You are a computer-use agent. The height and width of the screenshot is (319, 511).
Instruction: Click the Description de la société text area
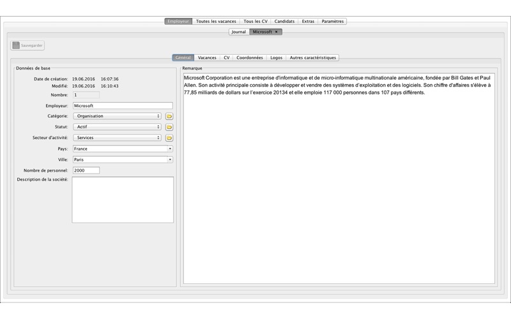click(x=123, y=200)
